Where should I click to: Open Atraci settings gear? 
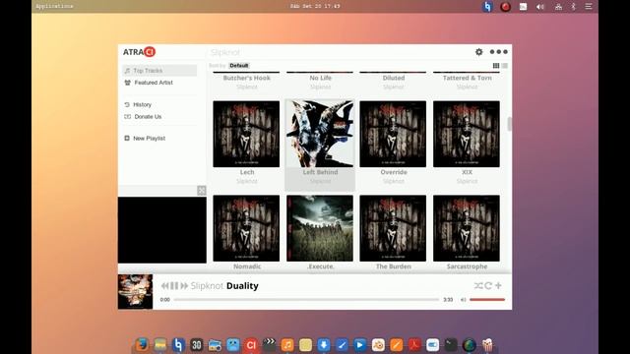point(478,52)
